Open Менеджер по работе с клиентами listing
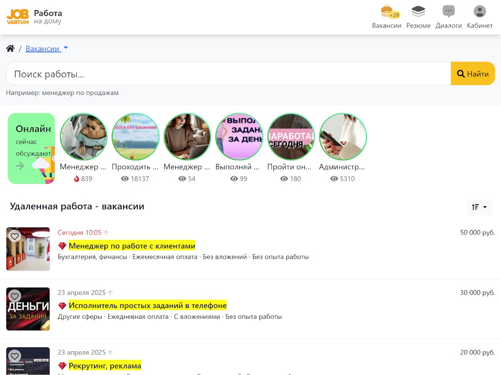Screen dimensions: 501x375 [132, 246]
